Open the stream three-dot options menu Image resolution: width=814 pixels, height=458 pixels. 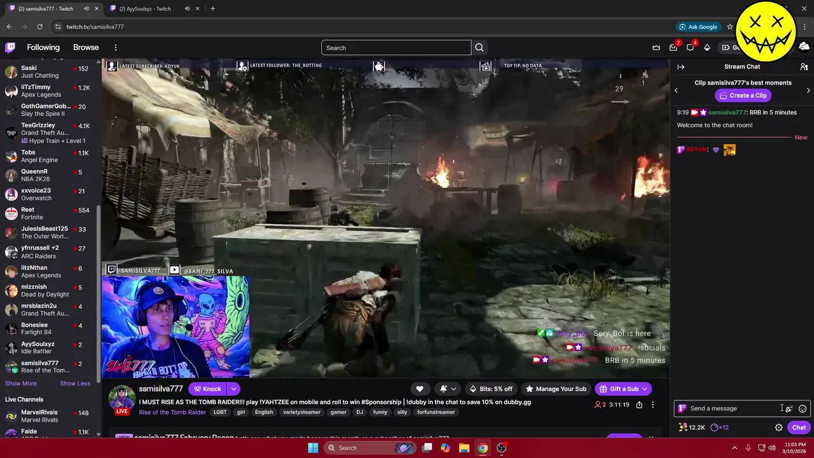coord(652,405)
